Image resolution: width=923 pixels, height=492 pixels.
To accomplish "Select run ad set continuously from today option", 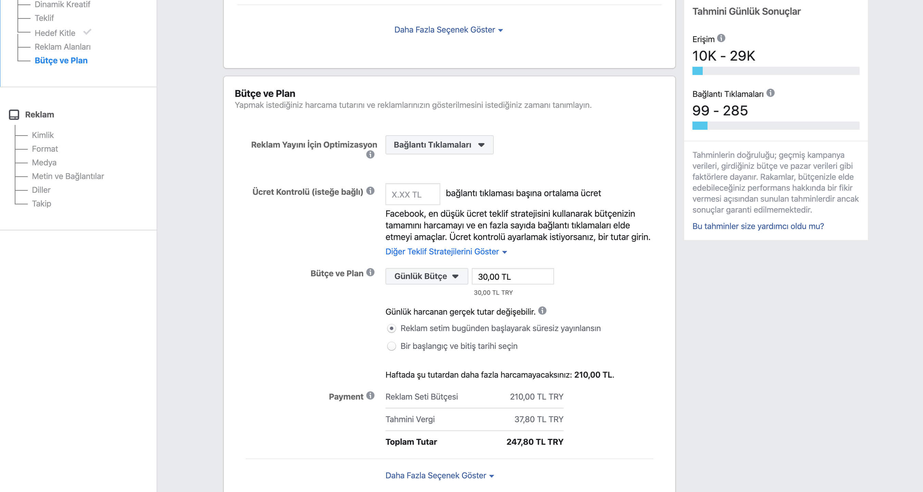I will tap(391, 328).
